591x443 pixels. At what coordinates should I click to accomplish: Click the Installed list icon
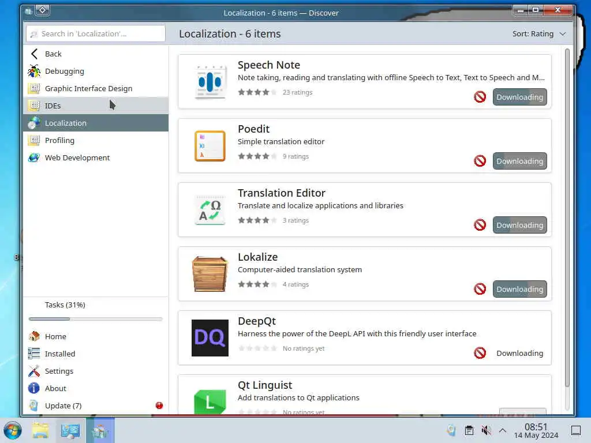coord(34,354)
